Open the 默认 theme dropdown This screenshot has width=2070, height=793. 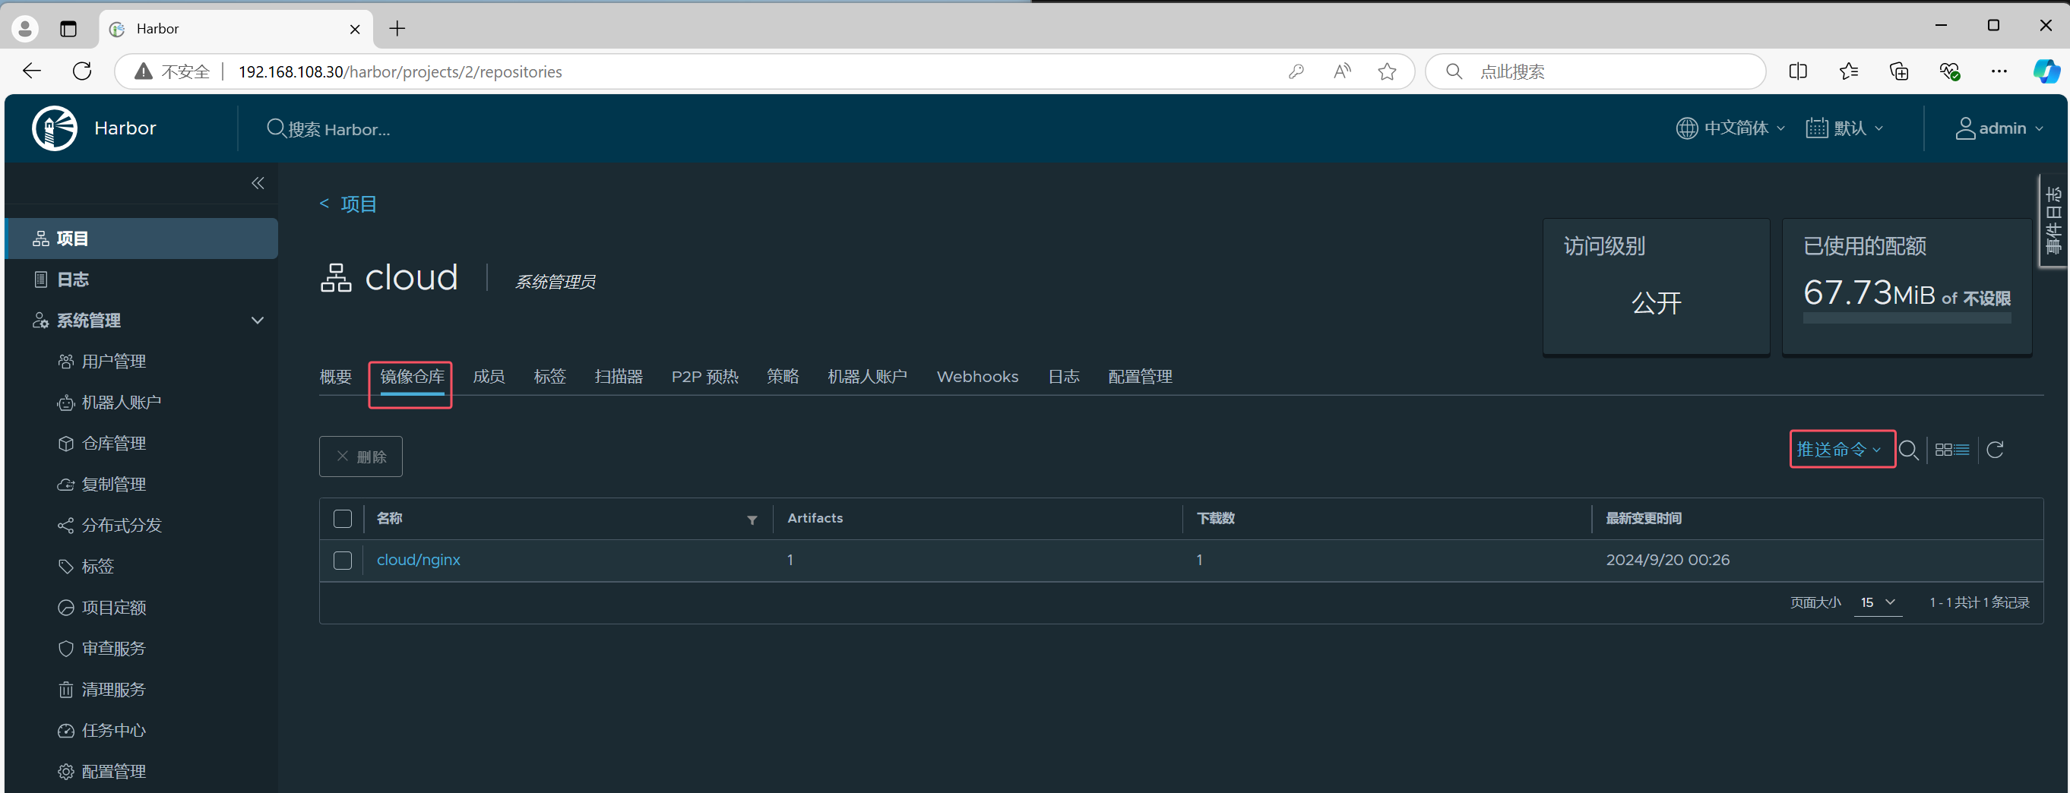(x=1844, y=128)
